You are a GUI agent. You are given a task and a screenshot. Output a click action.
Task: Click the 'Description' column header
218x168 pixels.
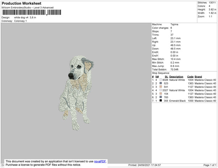click(176, 77)
